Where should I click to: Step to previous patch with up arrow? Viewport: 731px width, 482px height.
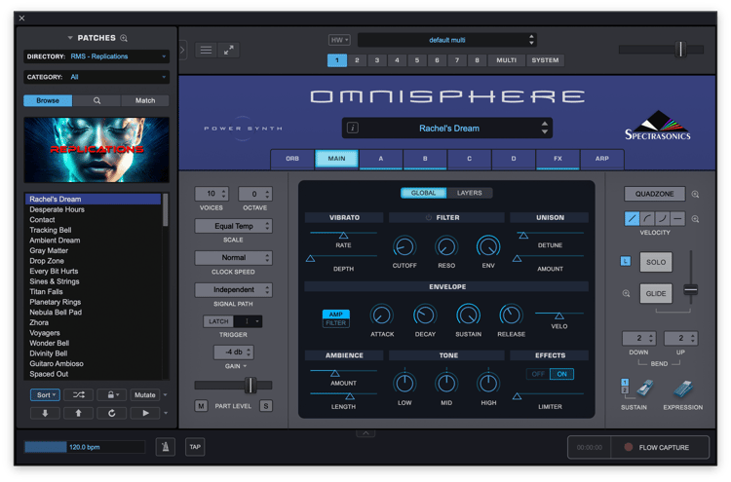click(78, 413)
